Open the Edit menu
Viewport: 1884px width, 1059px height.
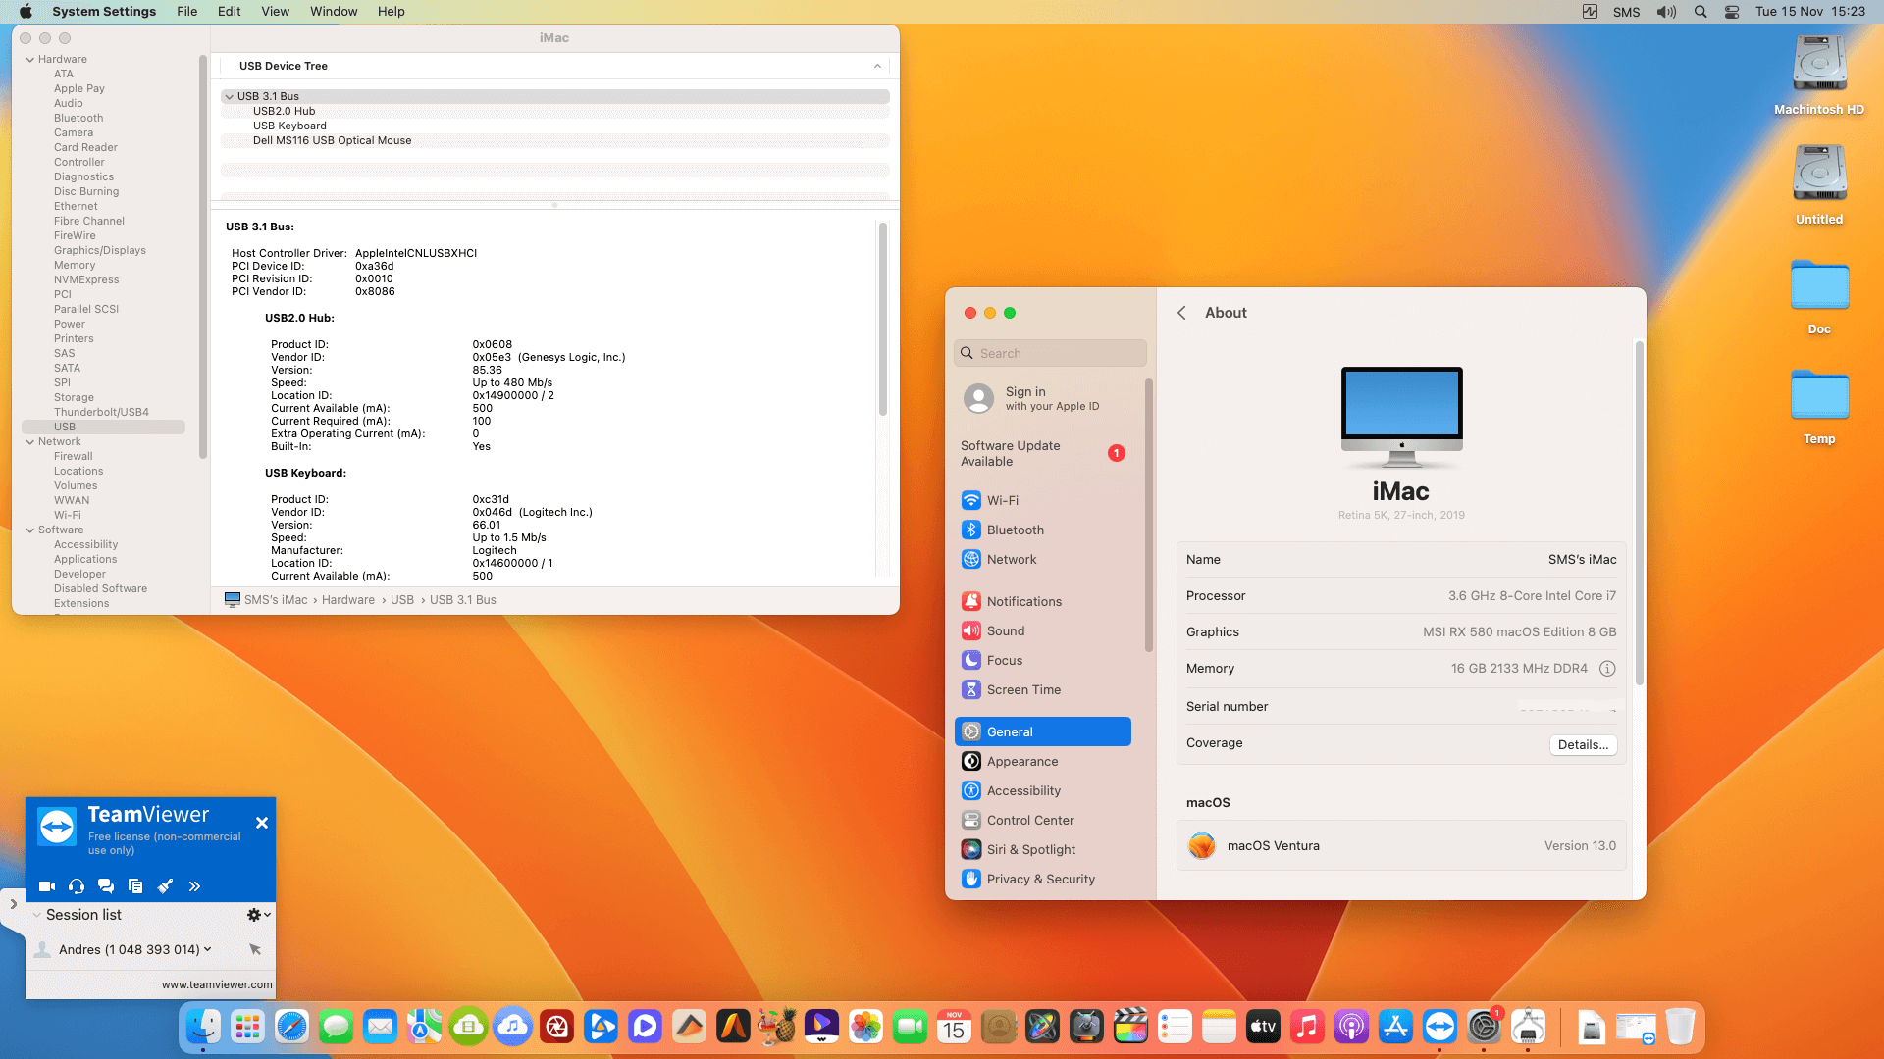point(230,12)
